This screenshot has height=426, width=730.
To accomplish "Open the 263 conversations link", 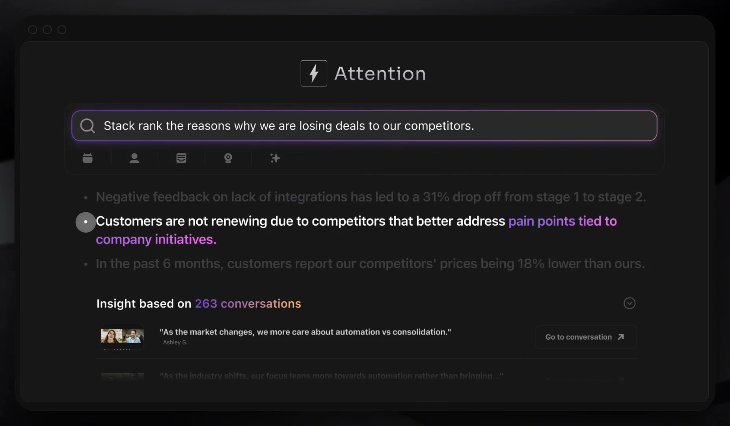I will point(248,303).
